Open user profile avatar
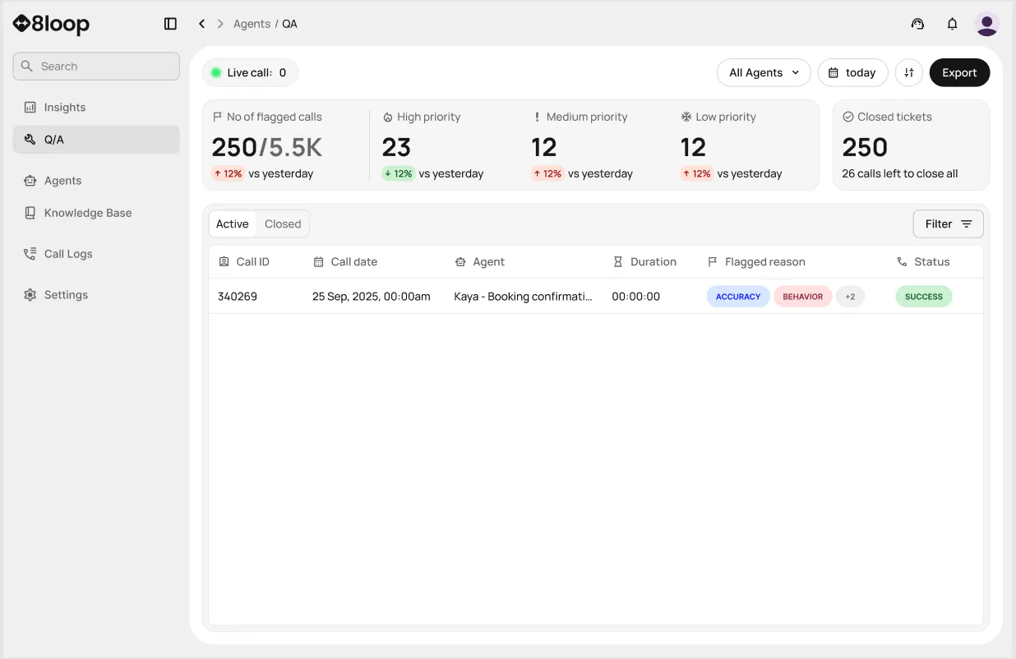1016x659 pixels. 986,24
